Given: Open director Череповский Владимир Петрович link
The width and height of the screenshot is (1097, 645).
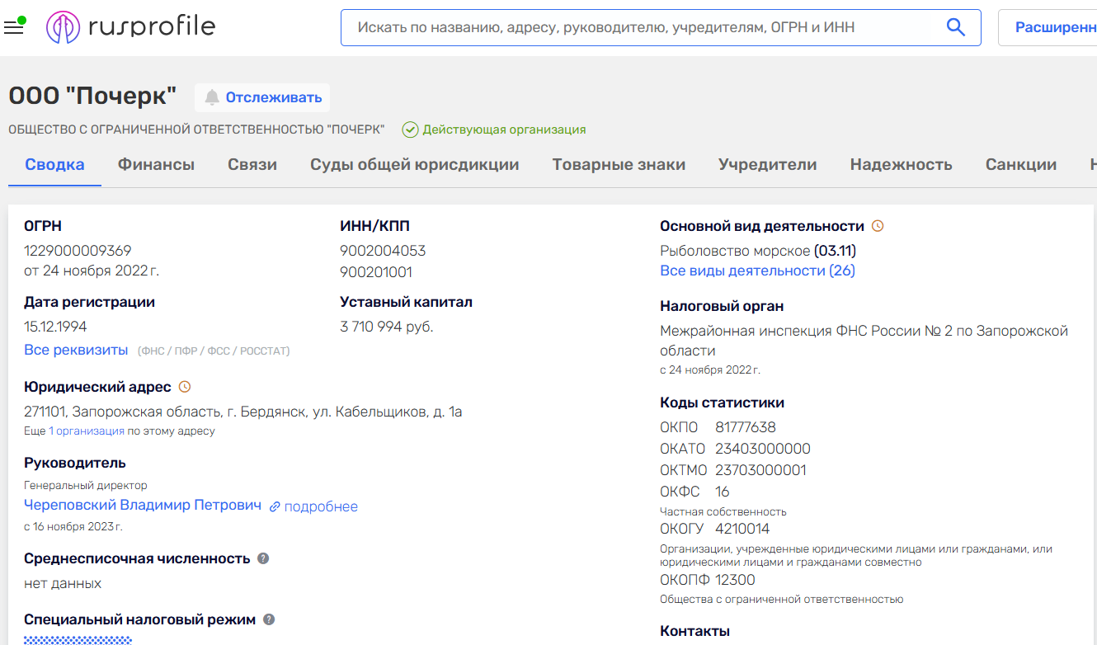Looking at the screenshot, I should click(143, 505).
